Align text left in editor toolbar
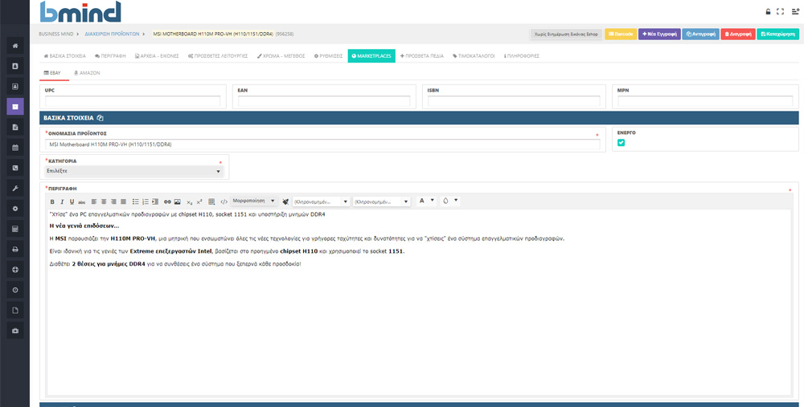The width and height of the screenshot is (804, 407). (94, 201)
